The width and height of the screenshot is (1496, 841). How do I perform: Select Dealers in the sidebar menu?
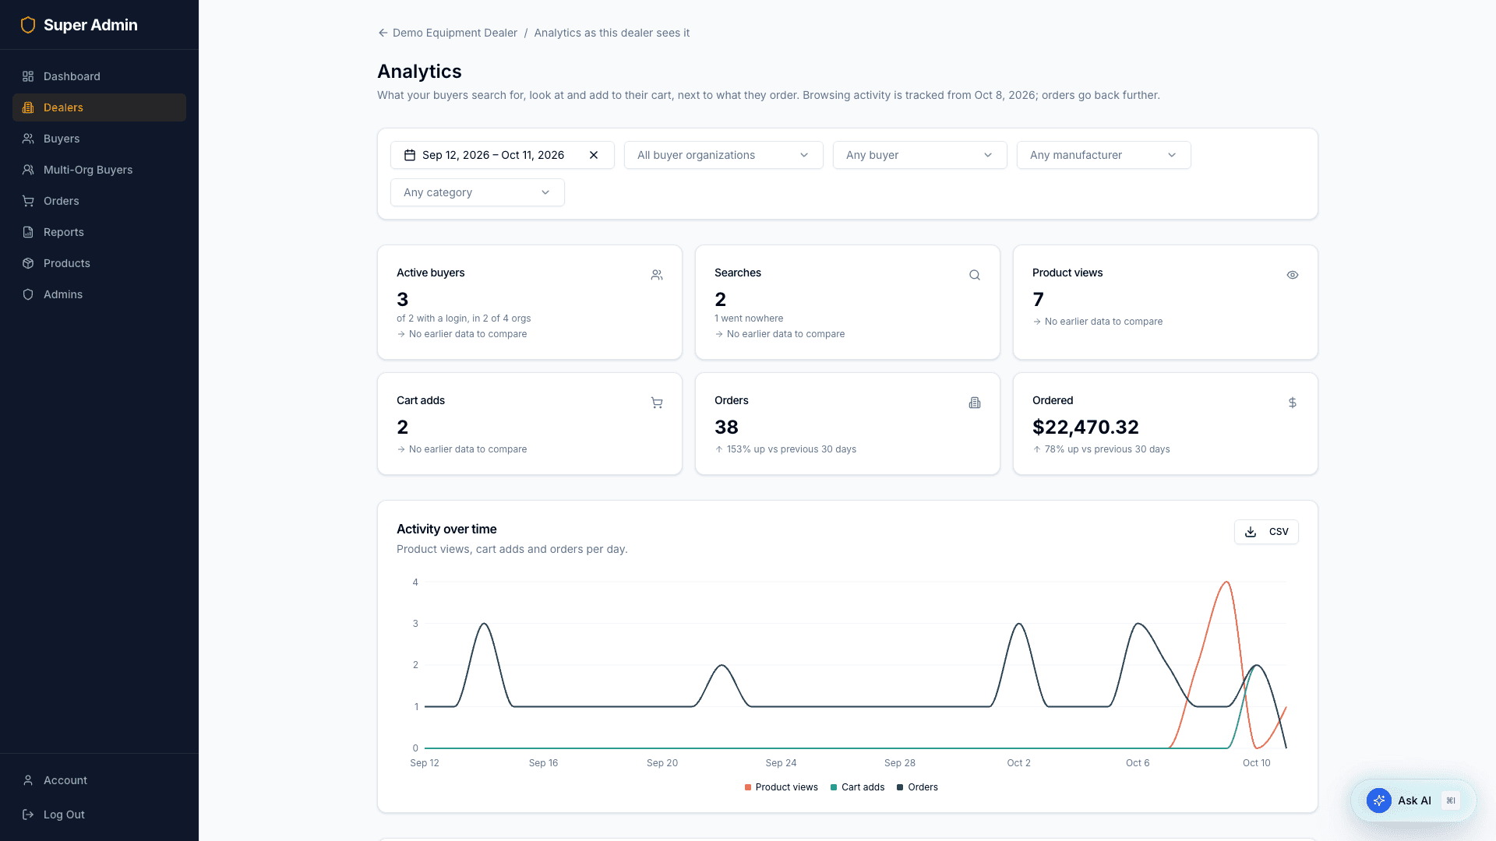(99, 107)
